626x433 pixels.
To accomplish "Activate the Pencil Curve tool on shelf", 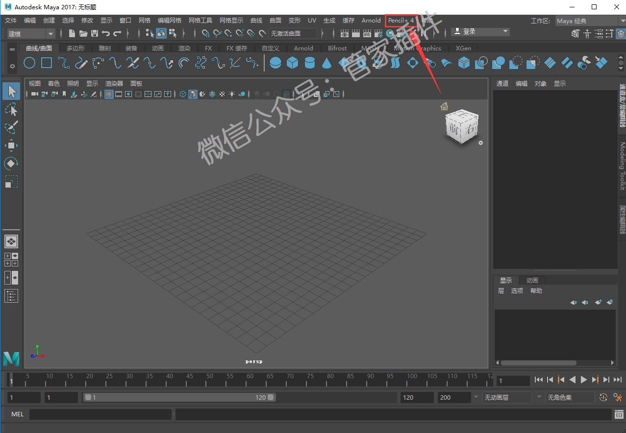I will tap(81, 63).
